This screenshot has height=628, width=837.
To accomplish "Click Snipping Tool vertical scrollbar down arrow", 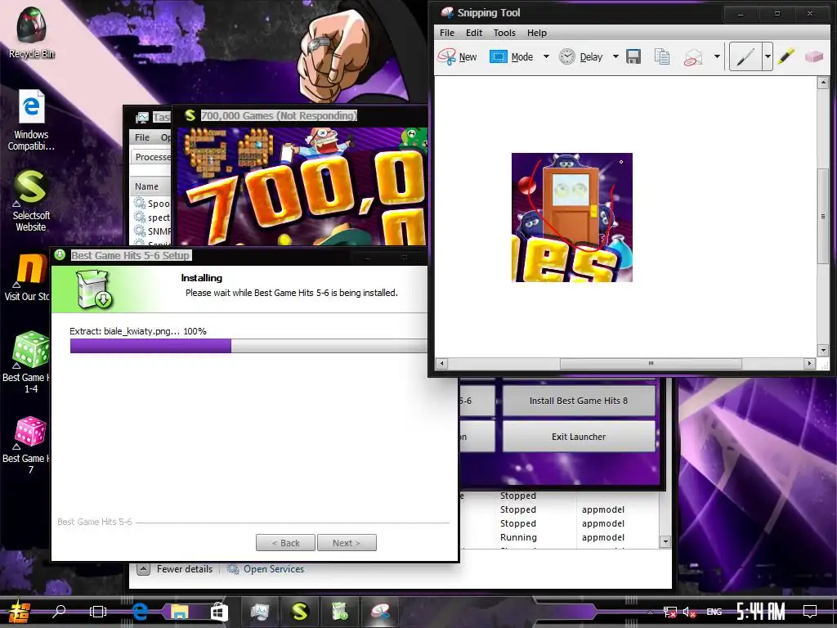I will 822,350.
